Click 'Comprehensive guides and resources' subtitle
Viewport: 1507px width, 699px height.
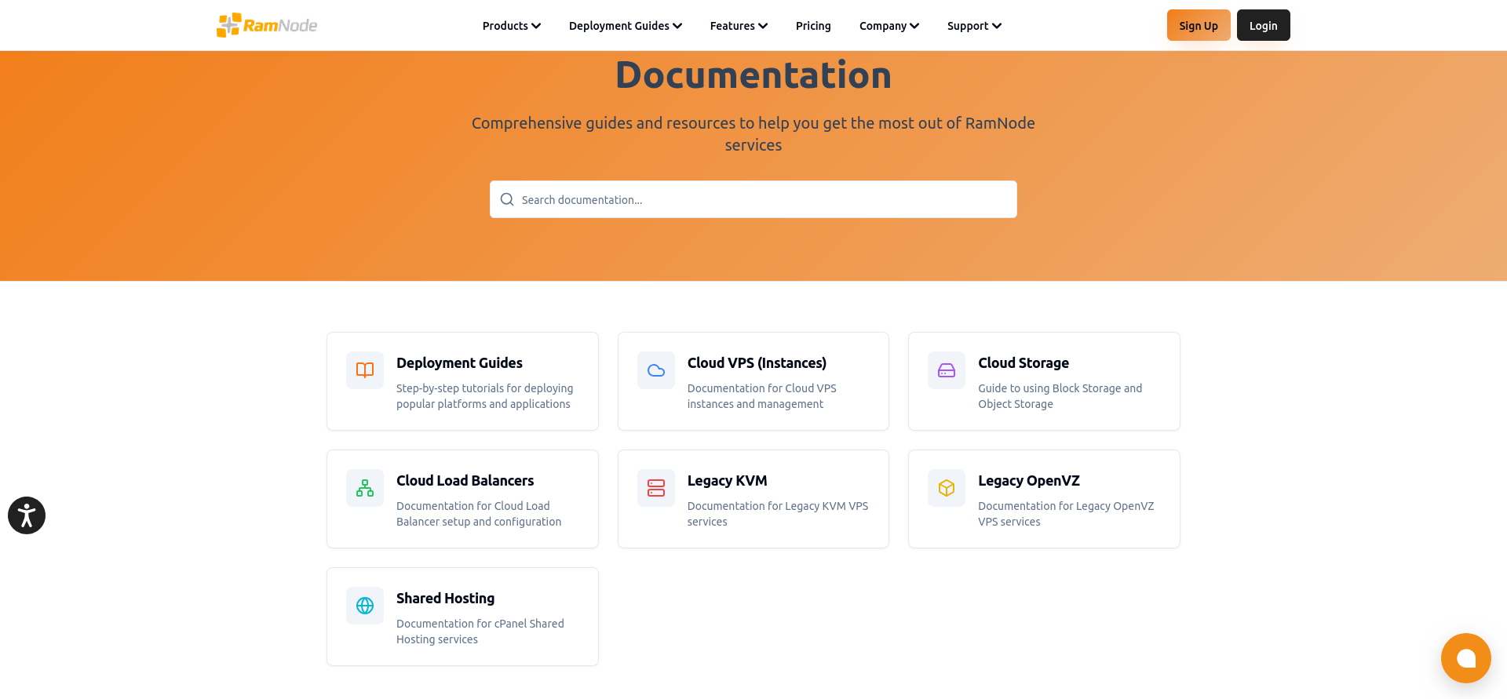coord(753,134)
